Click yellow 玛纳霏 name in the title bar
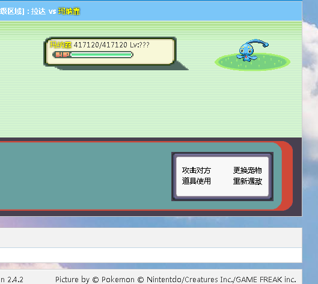The width and height of the screenshot is (318, 284). (x=69, y=11)
